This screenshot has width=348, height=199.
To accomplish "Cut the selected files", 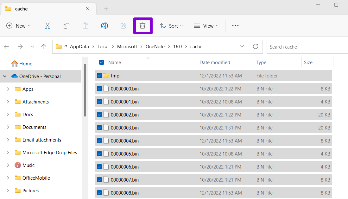I will (x=47, y=26).
